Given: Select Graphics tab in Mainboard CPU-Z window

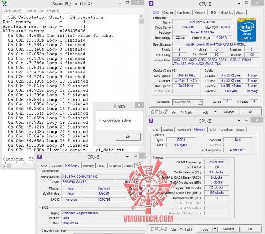Looking at the screenshot, I should click(115, 166).
